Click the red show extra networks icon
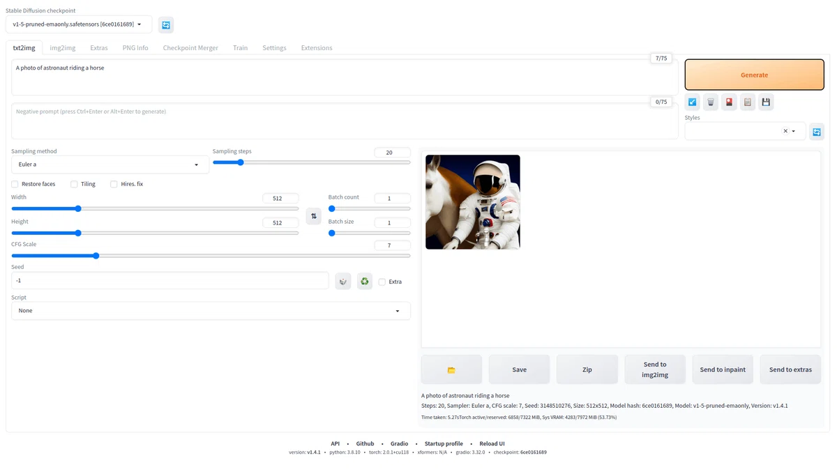 coord(729,102)
